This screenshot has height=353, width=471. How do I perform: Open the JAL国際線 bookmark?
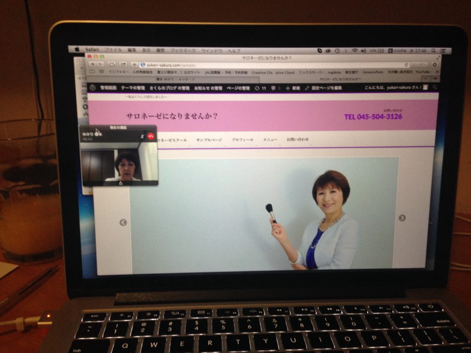(226, 72)
